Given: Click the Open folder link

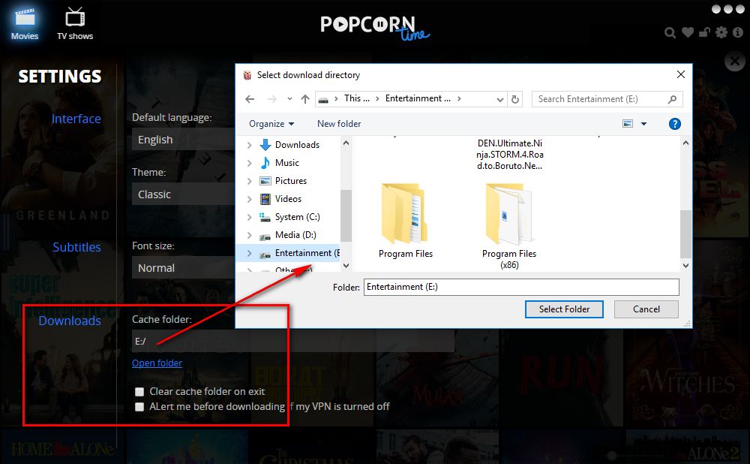Looking at the screenshot, I should [157, 363].
